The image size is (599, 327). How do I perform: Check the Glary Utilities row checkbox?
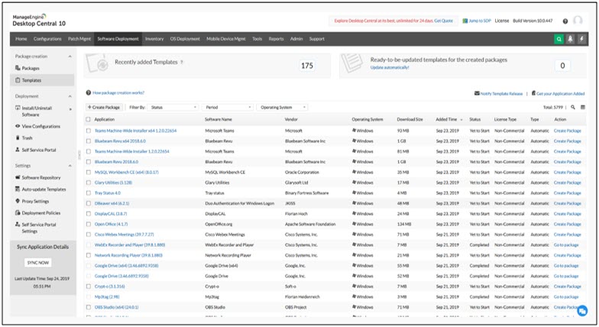(89, 183)
